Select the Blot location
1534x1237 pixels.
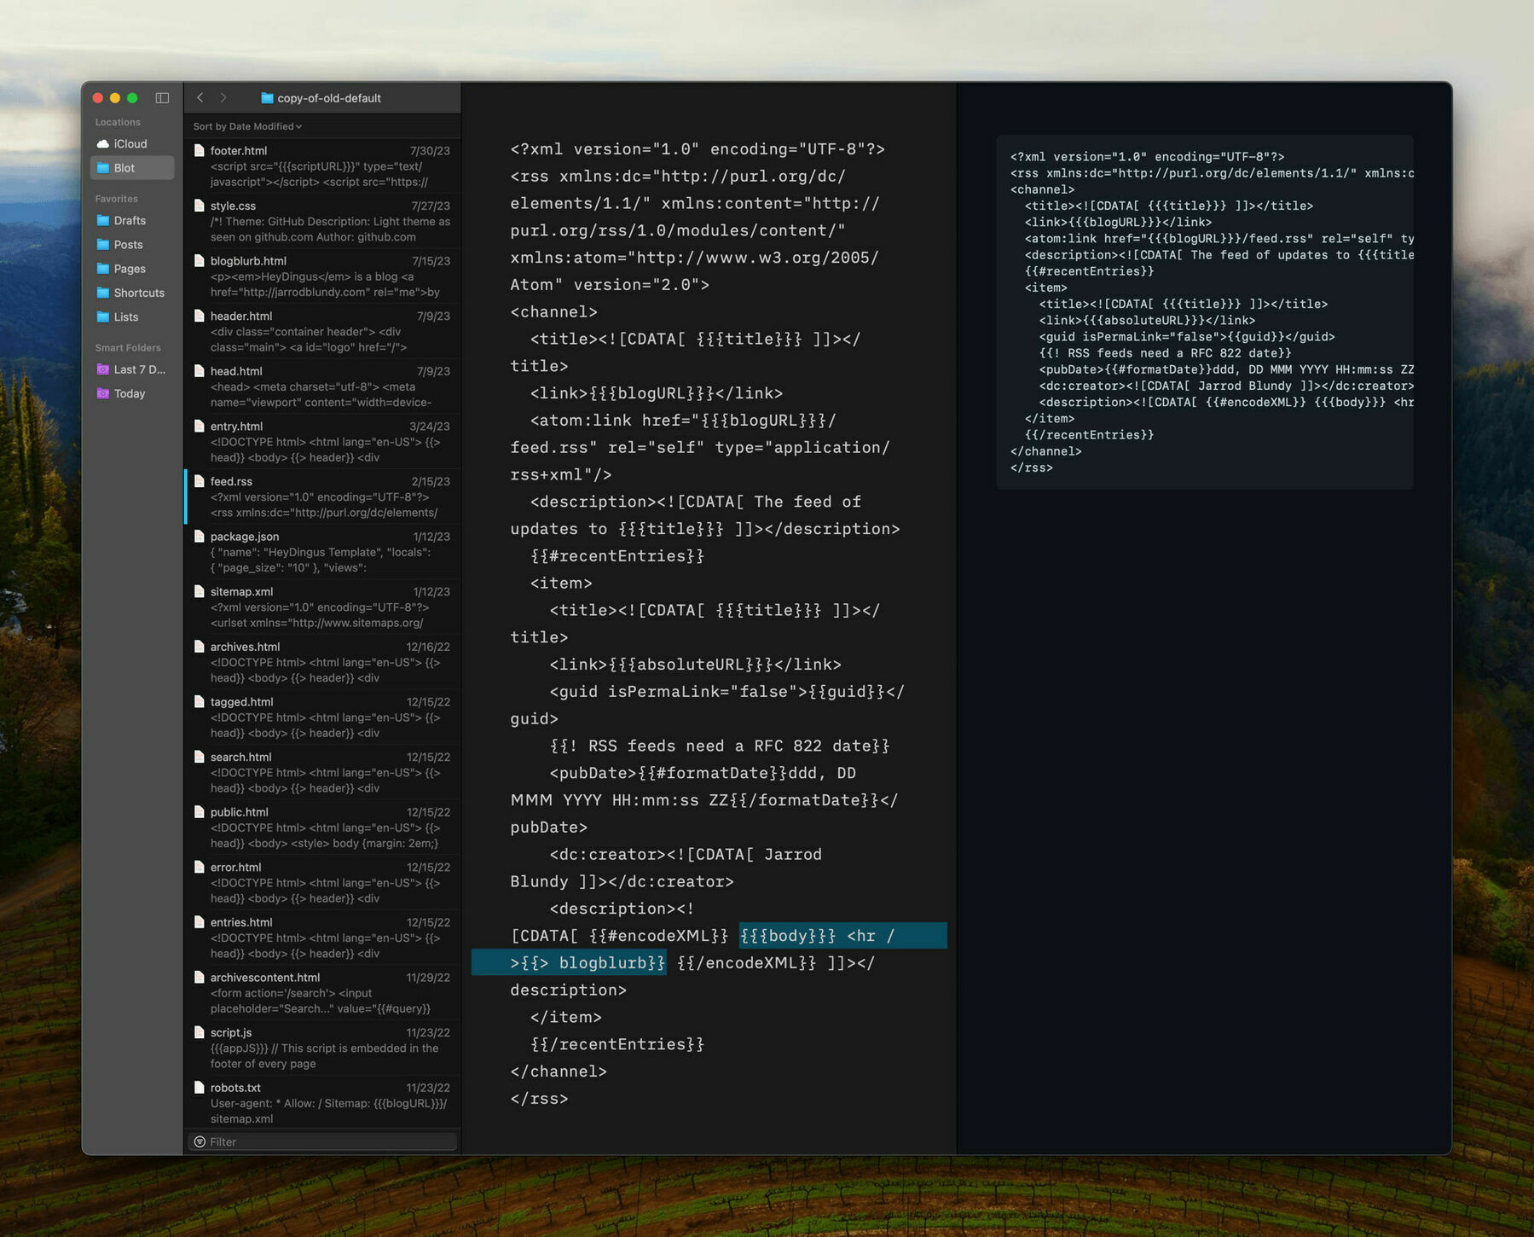pos(132,168)
